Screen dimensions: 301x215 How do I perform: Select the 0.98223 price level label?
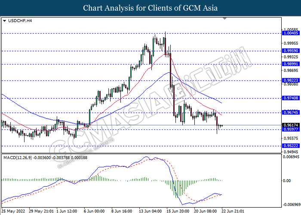[x=291, y=80]
